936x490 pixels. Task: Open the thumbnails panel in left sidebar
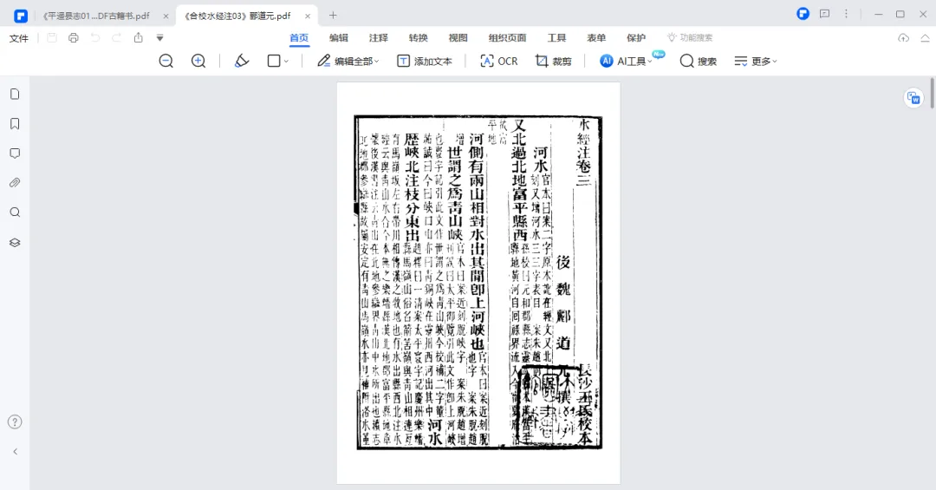15,94
